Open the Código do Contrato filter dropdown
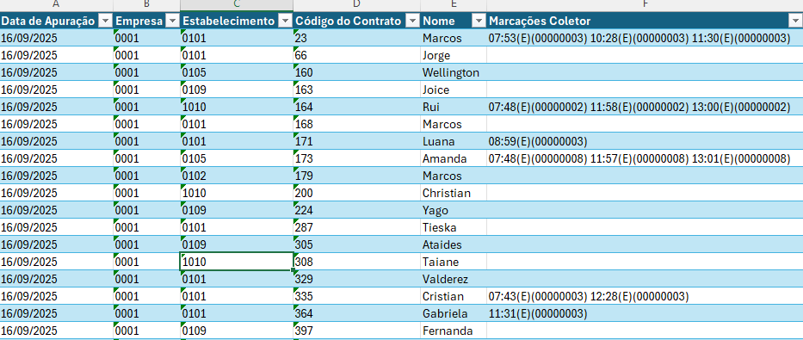The height and width of the screenshot is (340, 803). tap(413, 21)
